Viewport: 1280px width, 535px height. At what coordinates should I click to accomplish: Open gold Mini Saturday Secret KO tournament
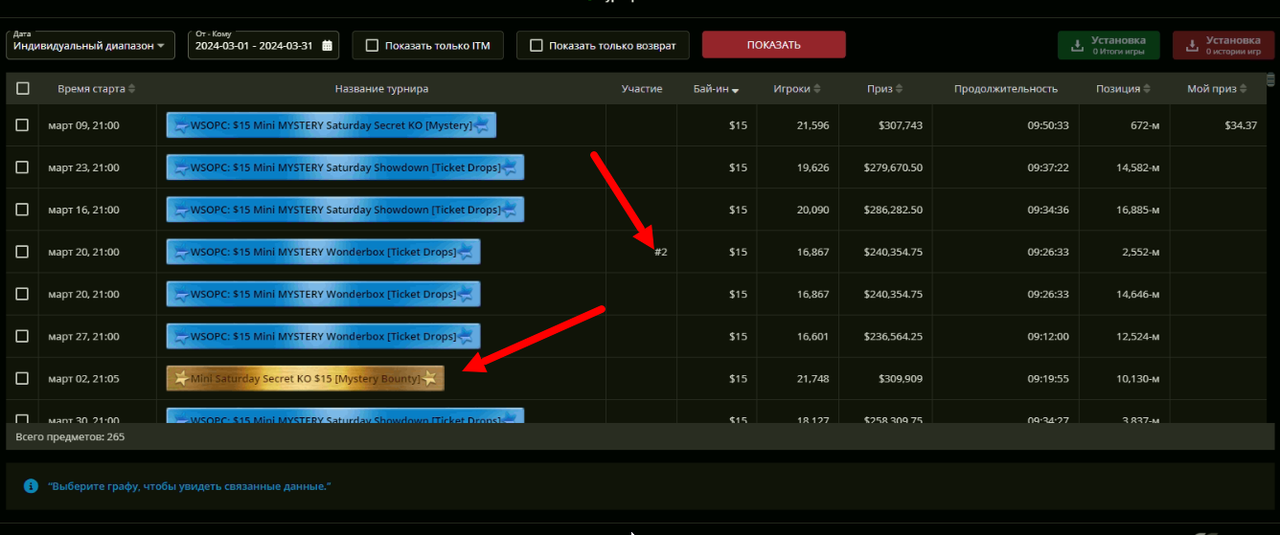pos(306,378)
